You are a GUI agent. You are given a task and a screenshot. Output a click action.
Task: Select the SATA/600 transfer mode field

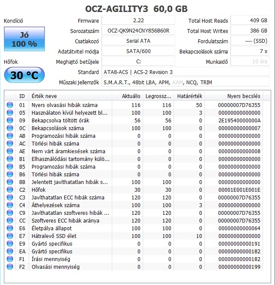tap(138, 51)
